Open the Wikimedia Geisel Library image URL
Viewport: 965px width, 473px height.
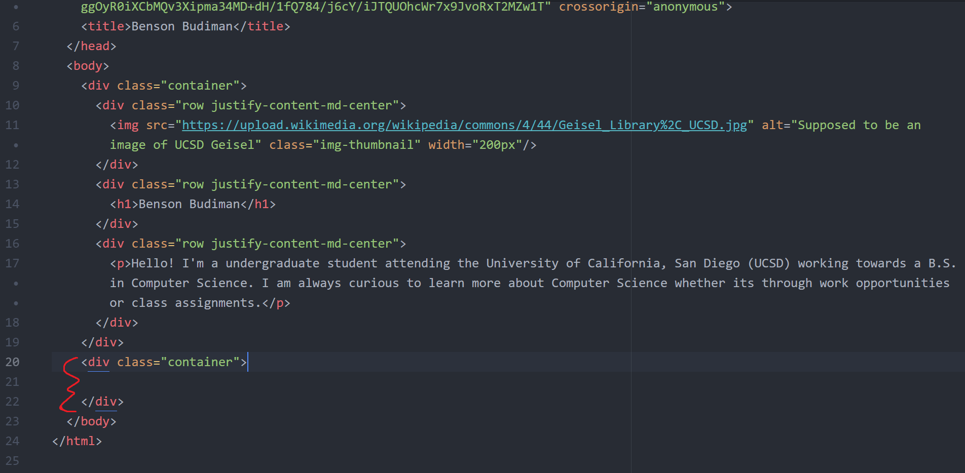[464, 125]
